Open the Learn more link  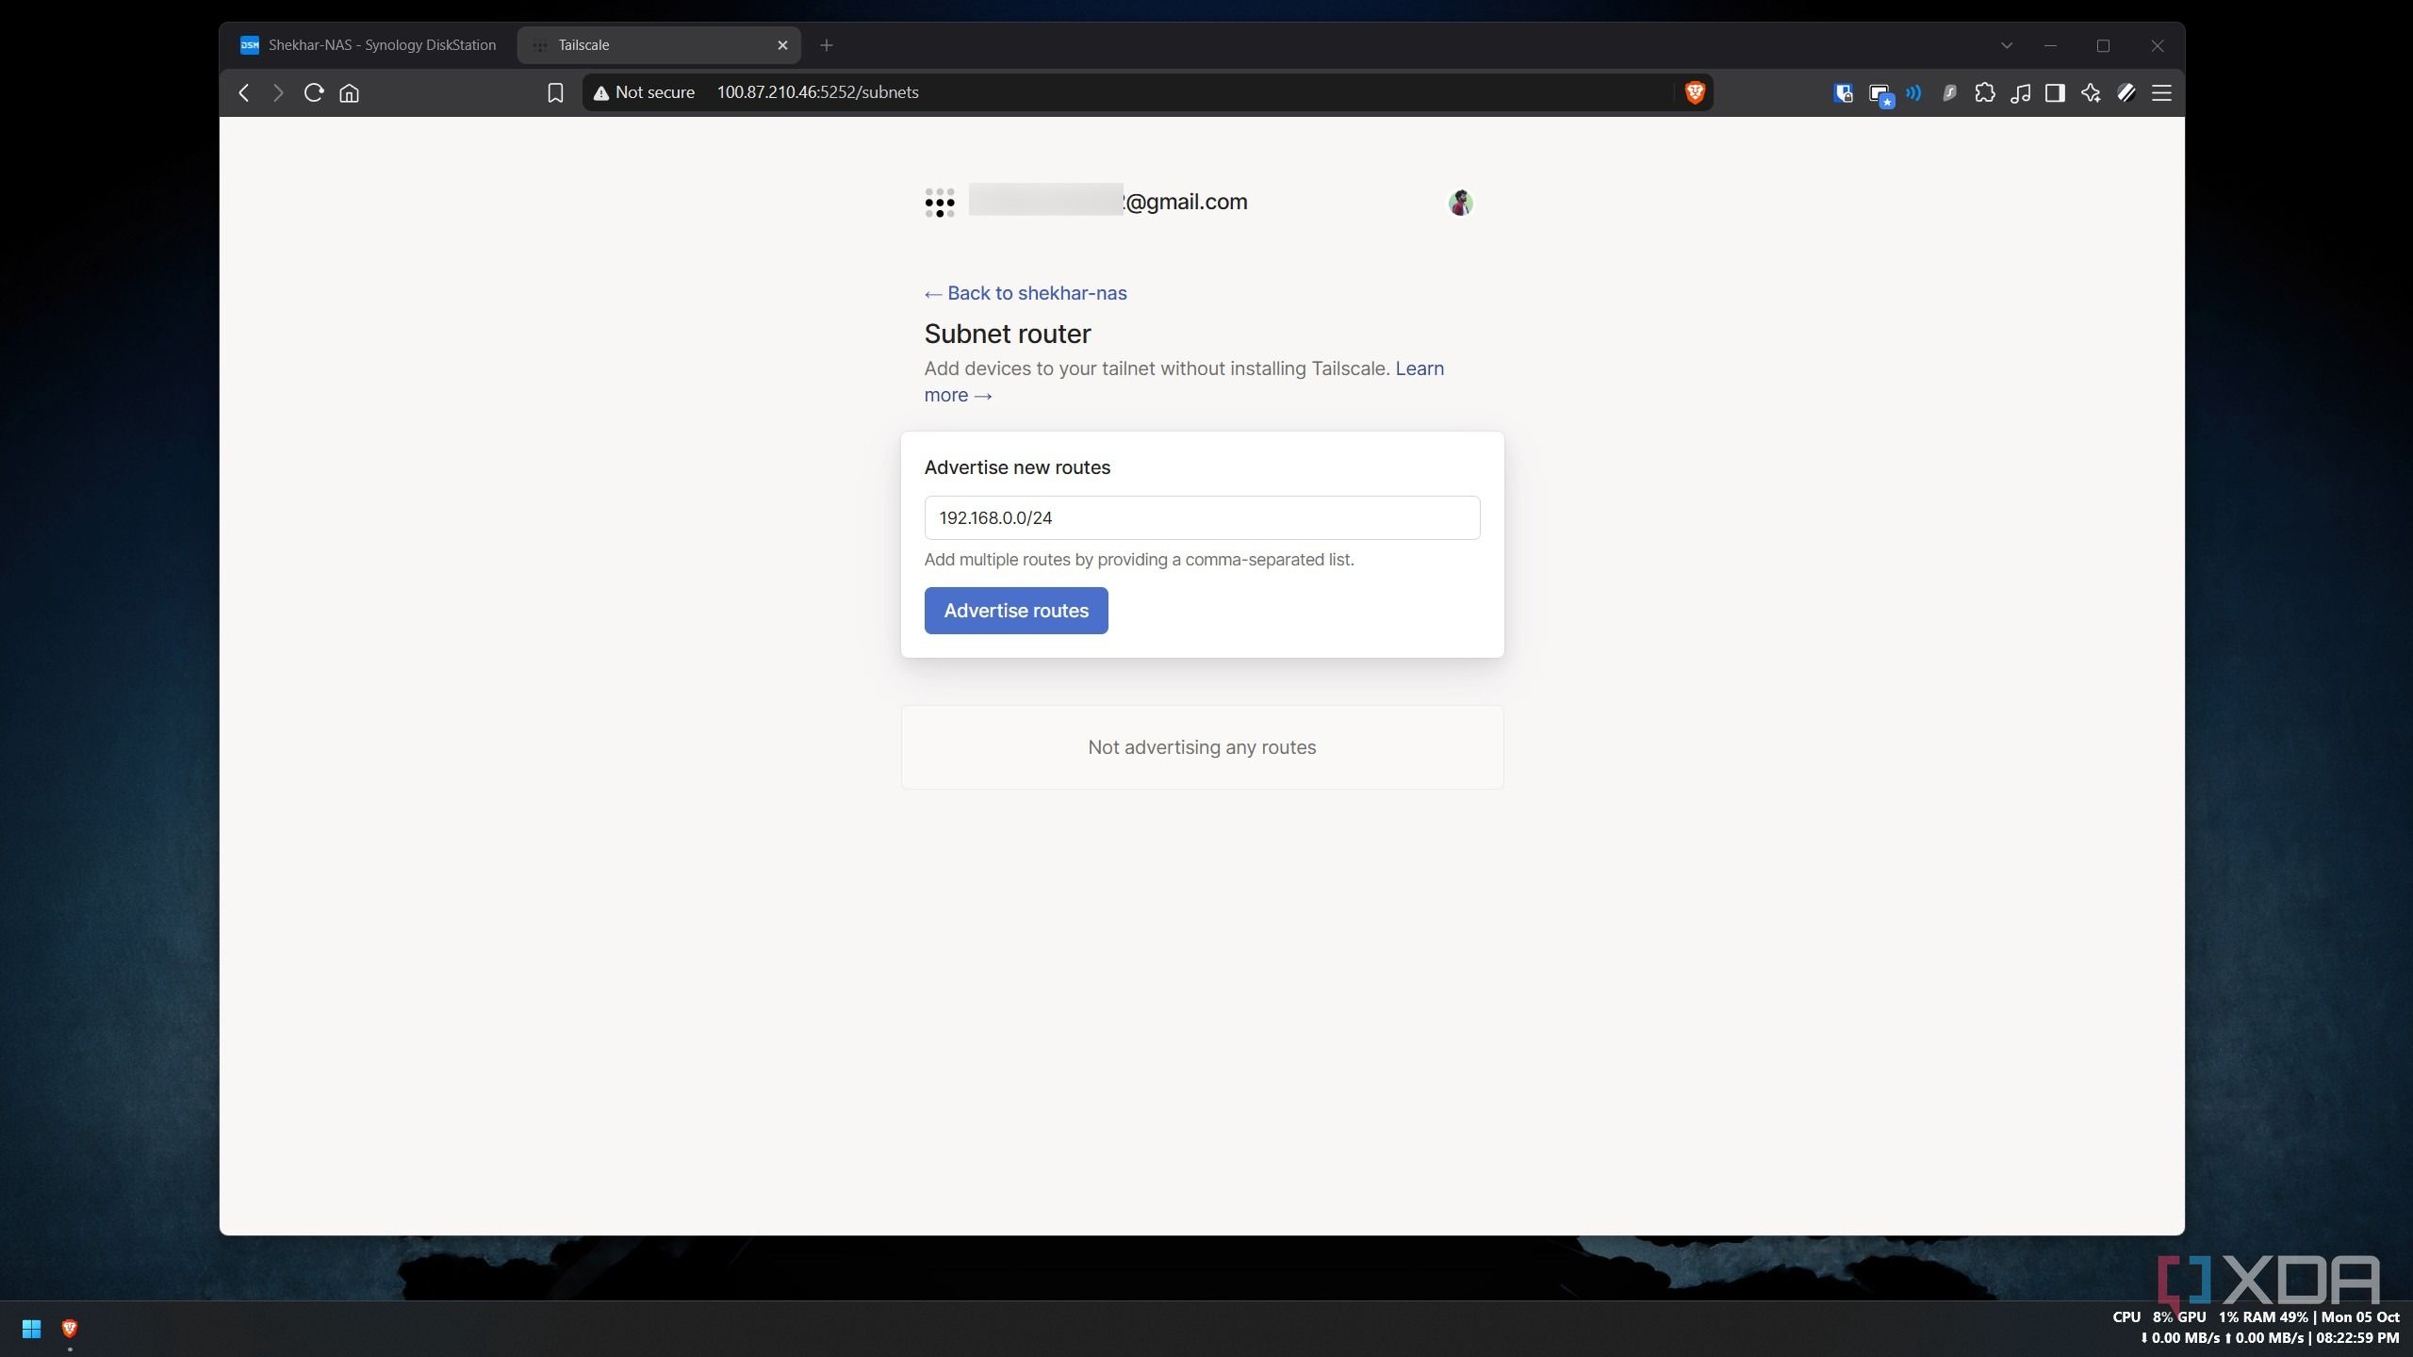(1419, 368)
